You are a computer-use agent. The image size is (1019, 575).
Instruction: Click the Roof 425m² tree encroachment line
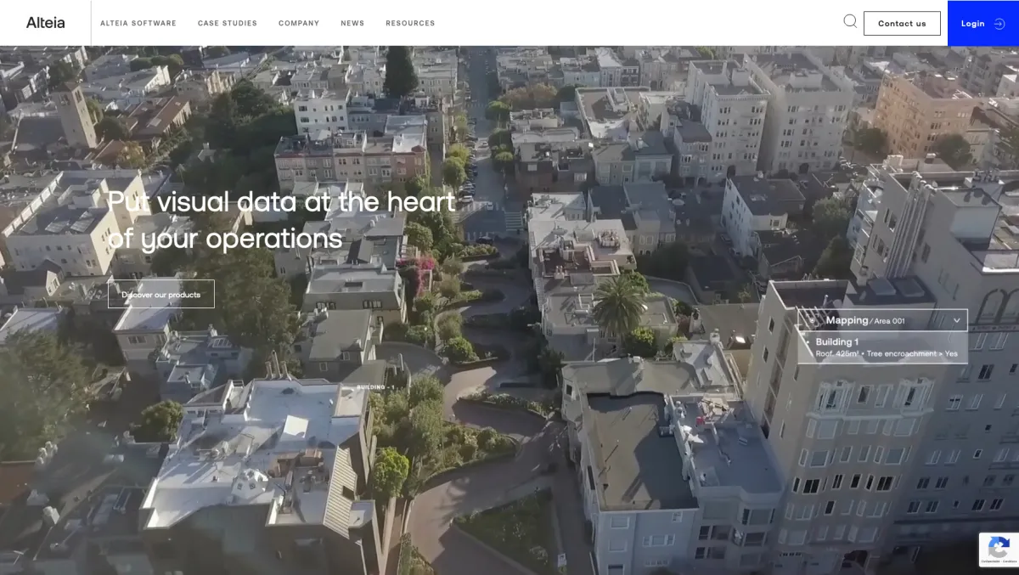pos(887,353)
